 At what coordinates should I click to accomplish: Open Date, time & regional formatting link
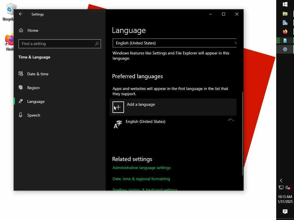[141, 179]
